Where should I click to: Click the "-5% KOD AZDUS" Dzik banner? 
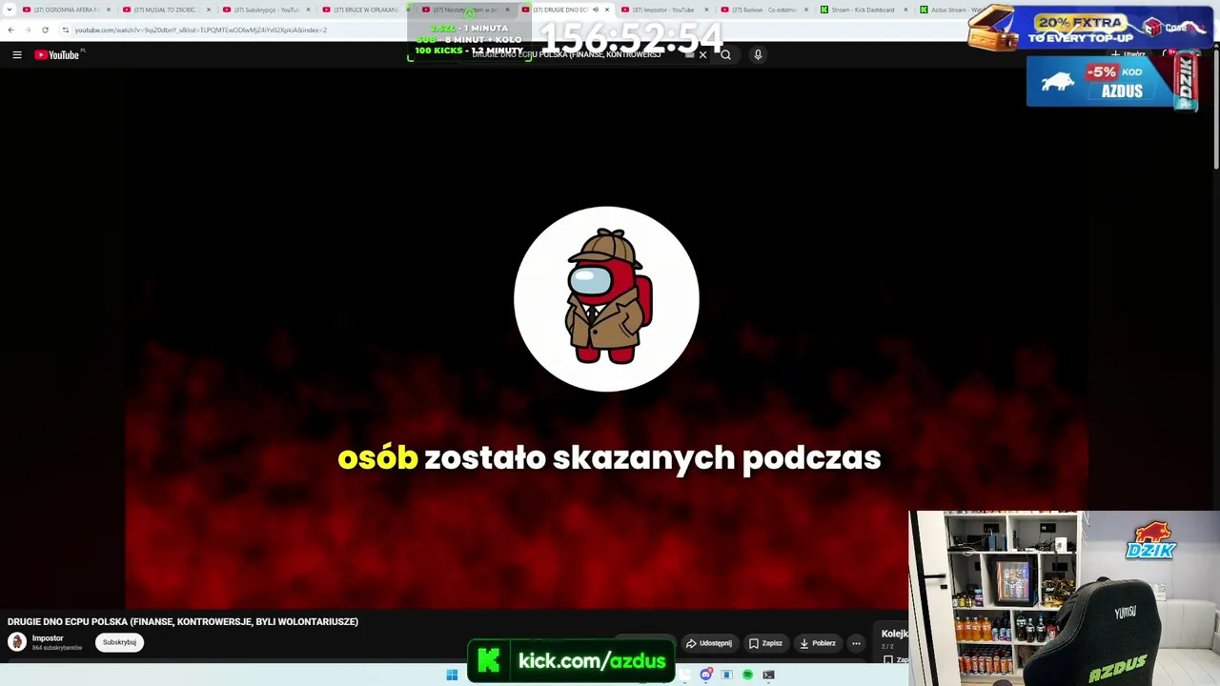(1112, 82)
